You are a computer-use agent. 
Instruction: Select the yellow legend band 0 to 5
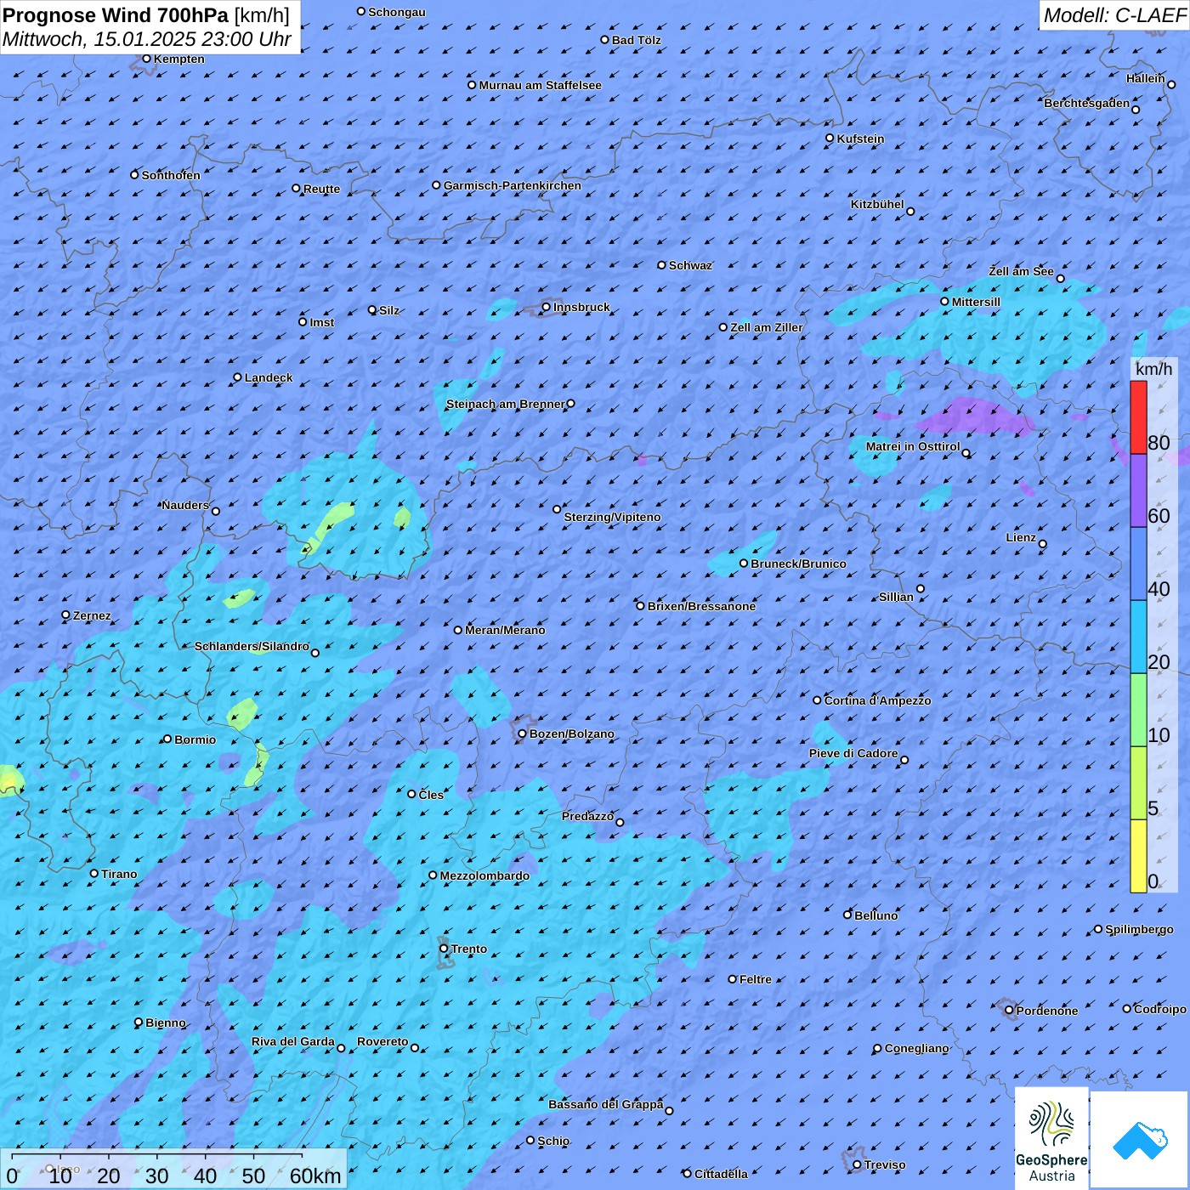coord(1138,856)
